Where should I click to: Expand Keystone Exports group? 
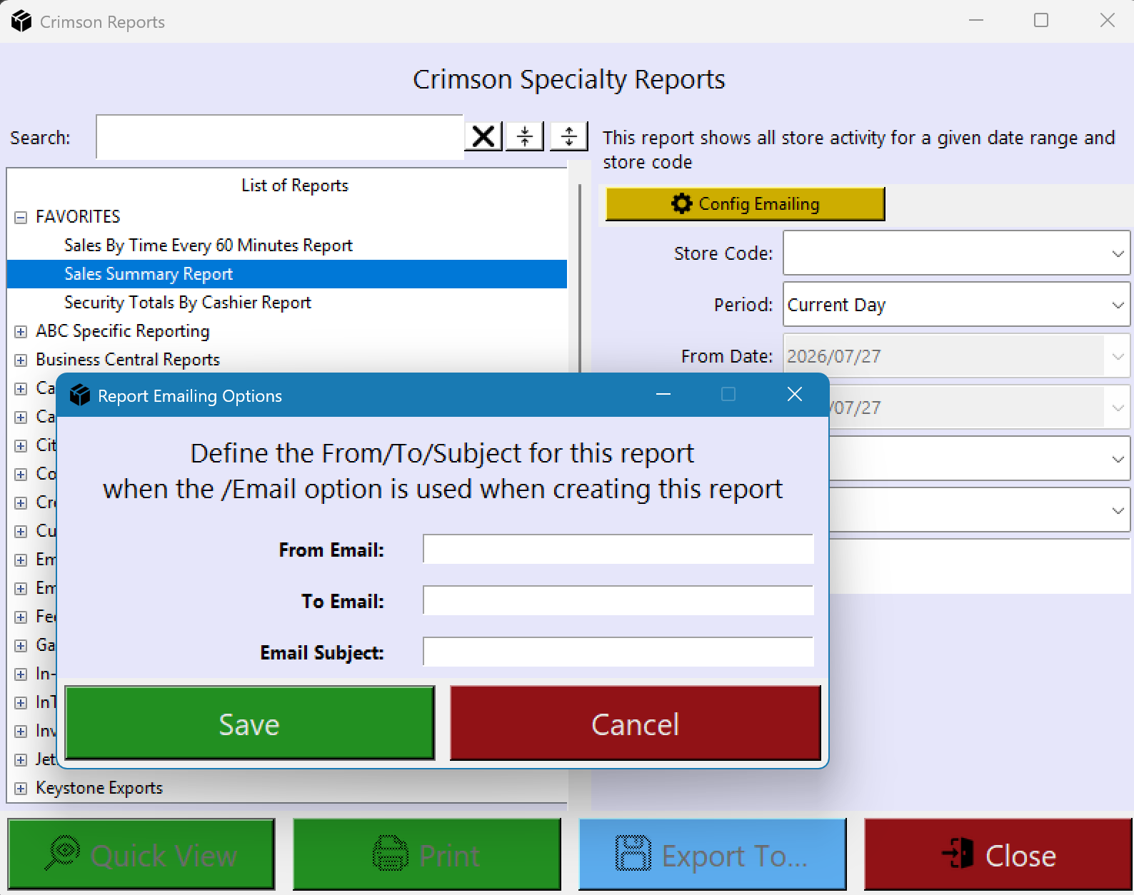coord(21,788)
